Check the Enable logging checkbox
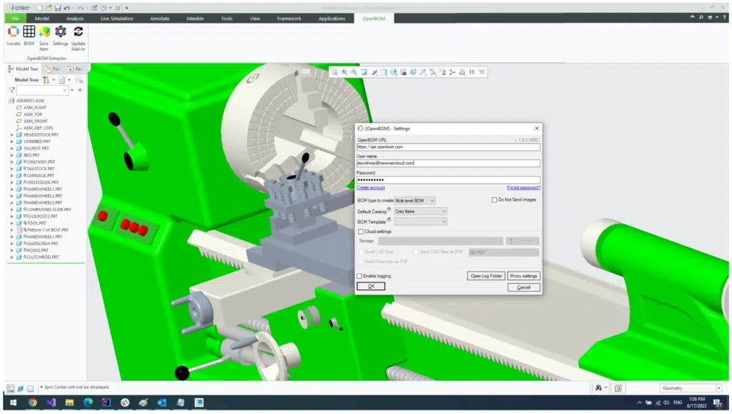This screenshot has width=732, height=414. [360, 276]
